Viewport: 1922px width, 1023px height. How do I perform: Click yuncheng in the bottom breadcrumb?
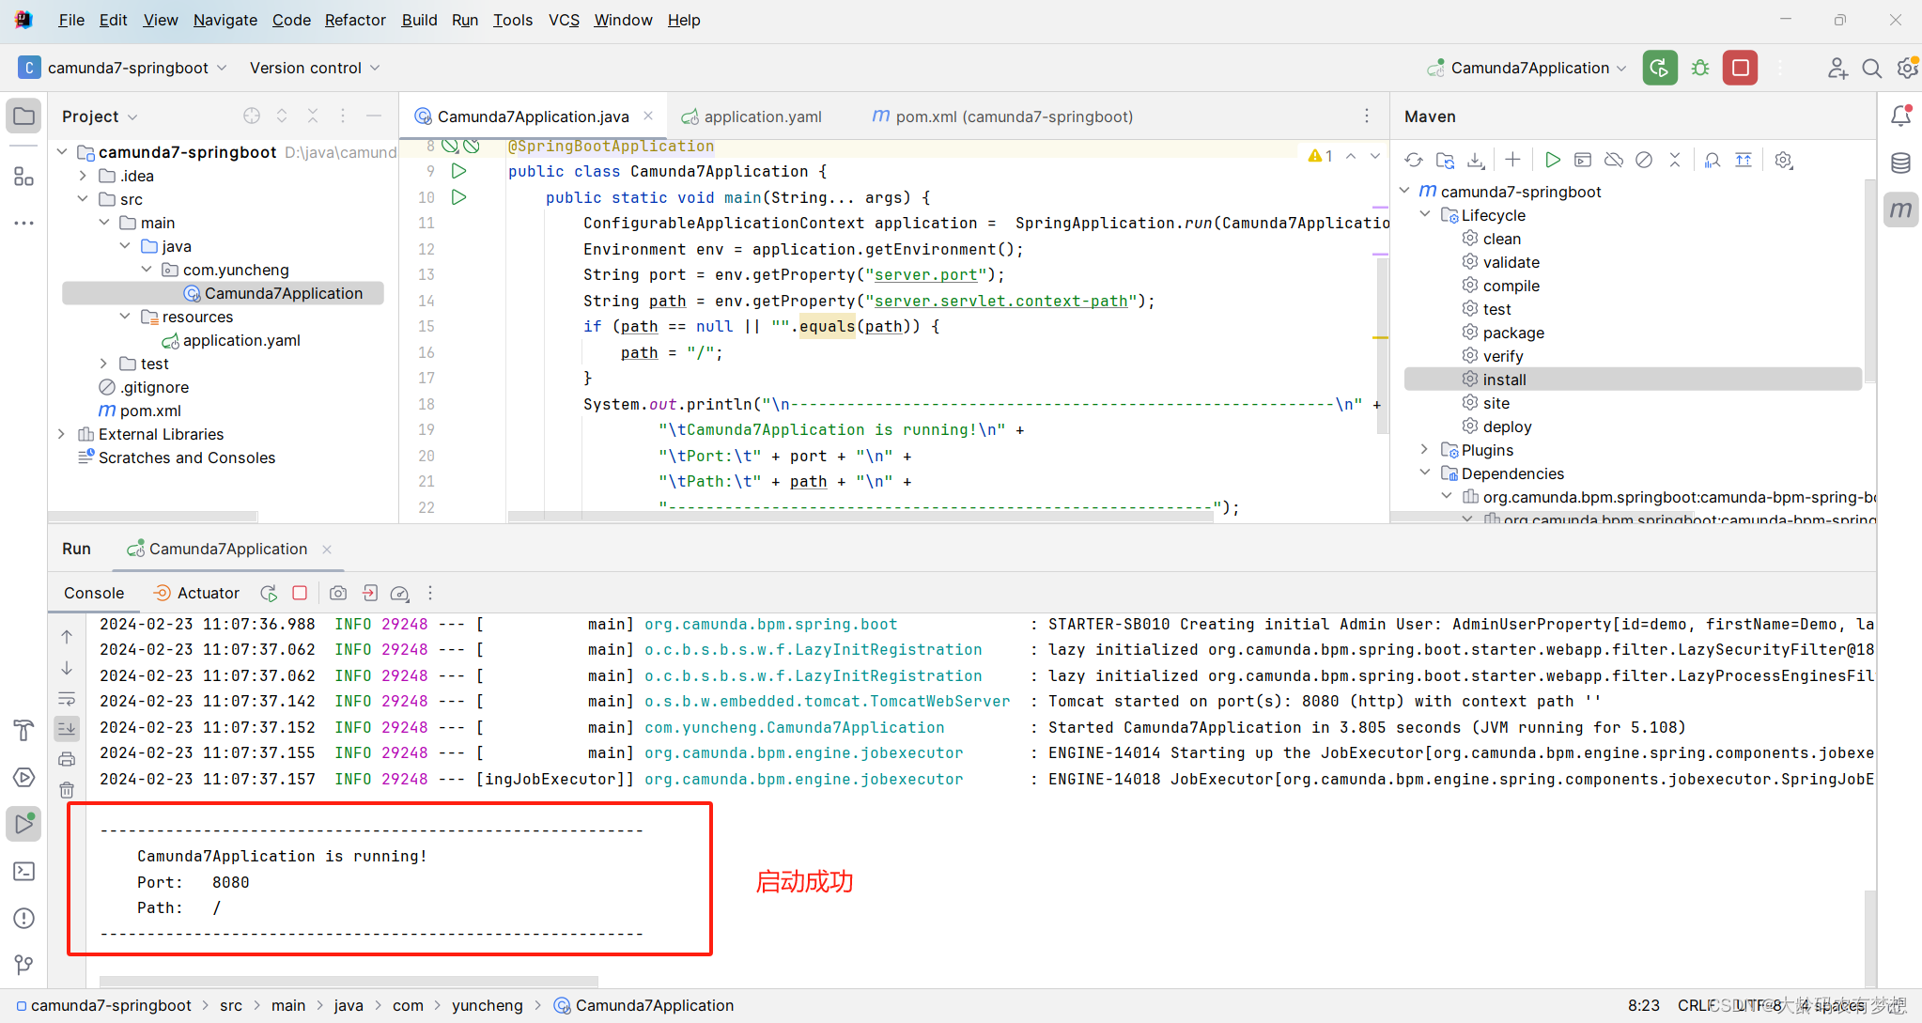[x=487, y=1005]
